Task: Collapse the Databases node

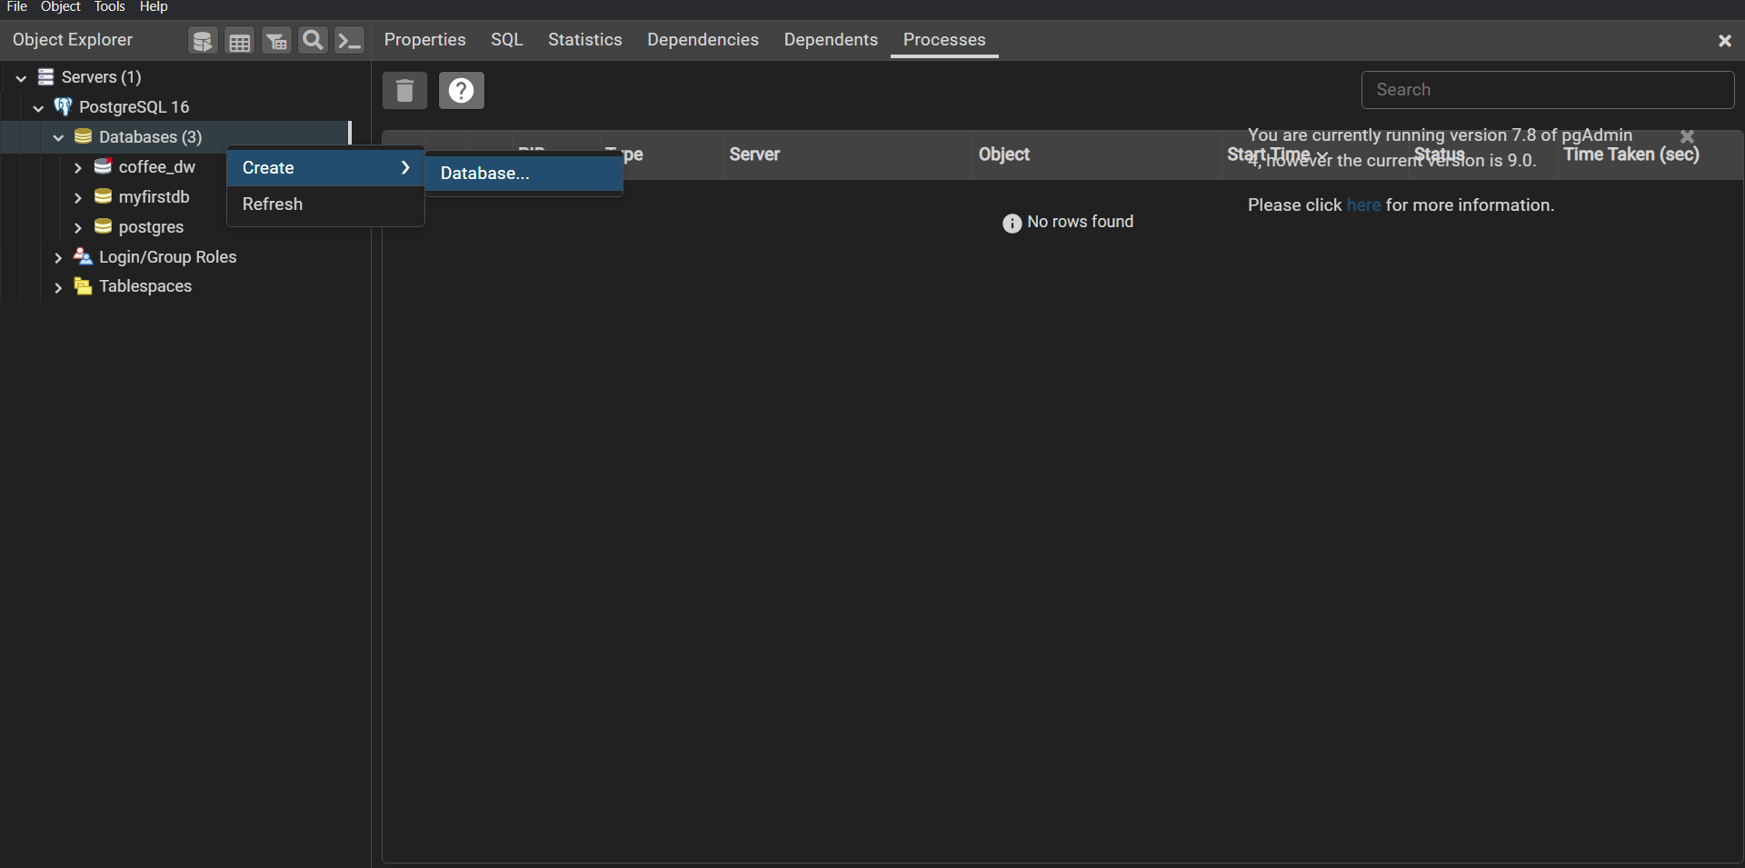Action: pos(58,137)
